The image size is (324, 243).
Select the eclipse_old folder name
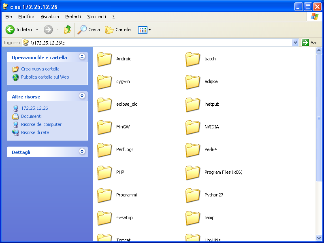(x=127, y=104)
